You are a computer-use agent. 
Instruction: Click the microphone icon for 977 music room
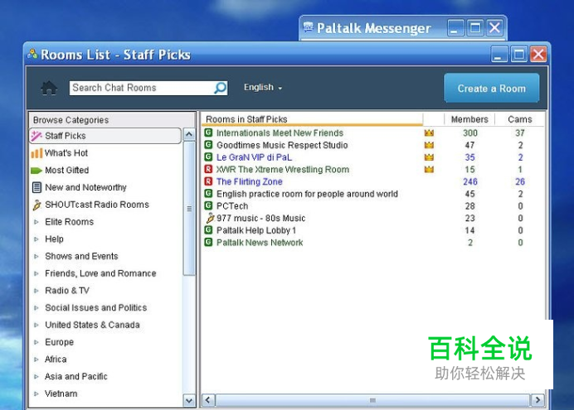(210, 218)
